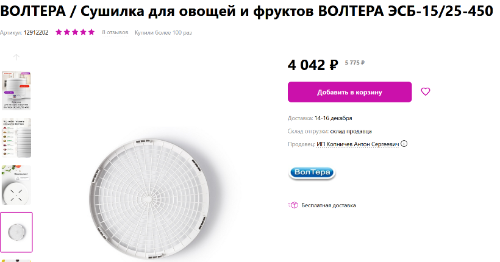Open the 8 отзывов reviews link
The image size is (500, 262).
coord(115,32)
